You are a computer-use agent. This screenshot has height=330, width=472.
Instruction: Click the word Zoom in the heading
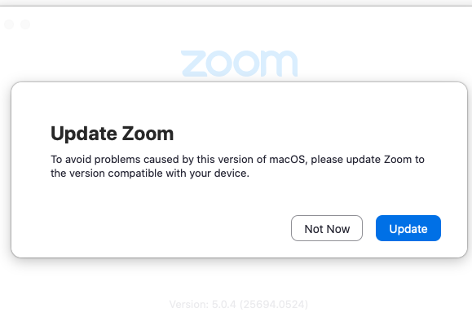click(x=148, y=134)
